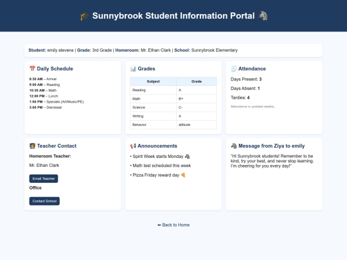Click the bar chart icon beside Grades
This screenshot has height=260, width=347.
[133, 69]
